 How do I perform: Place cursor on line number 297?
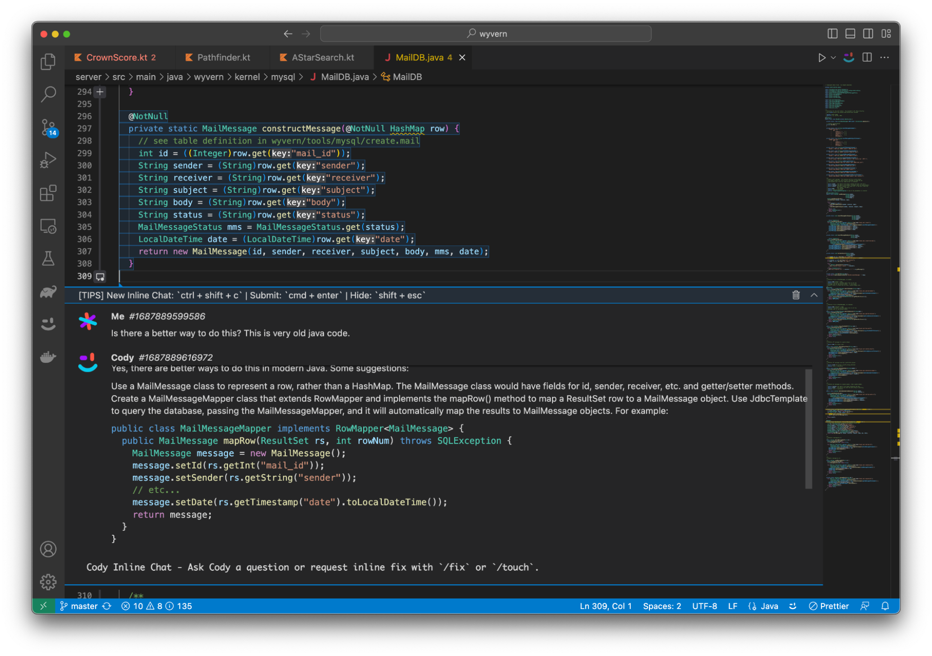(84, 129)
